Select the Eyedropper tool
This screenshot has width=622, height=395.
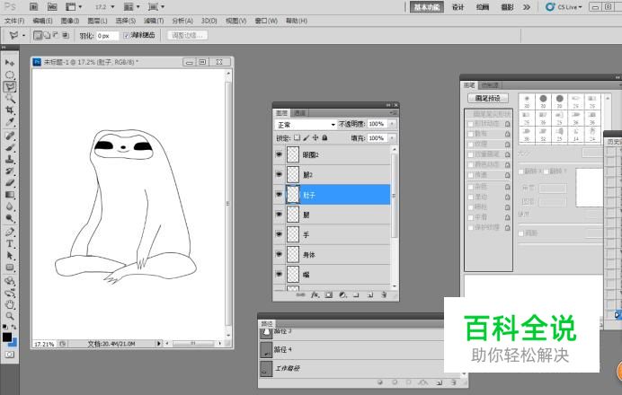pyautogui.click(x=10, y=122)
